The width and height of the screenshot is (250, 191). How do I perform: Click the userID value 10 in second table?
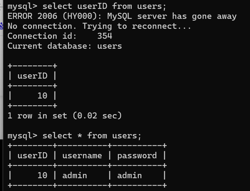tap(42, 176)
